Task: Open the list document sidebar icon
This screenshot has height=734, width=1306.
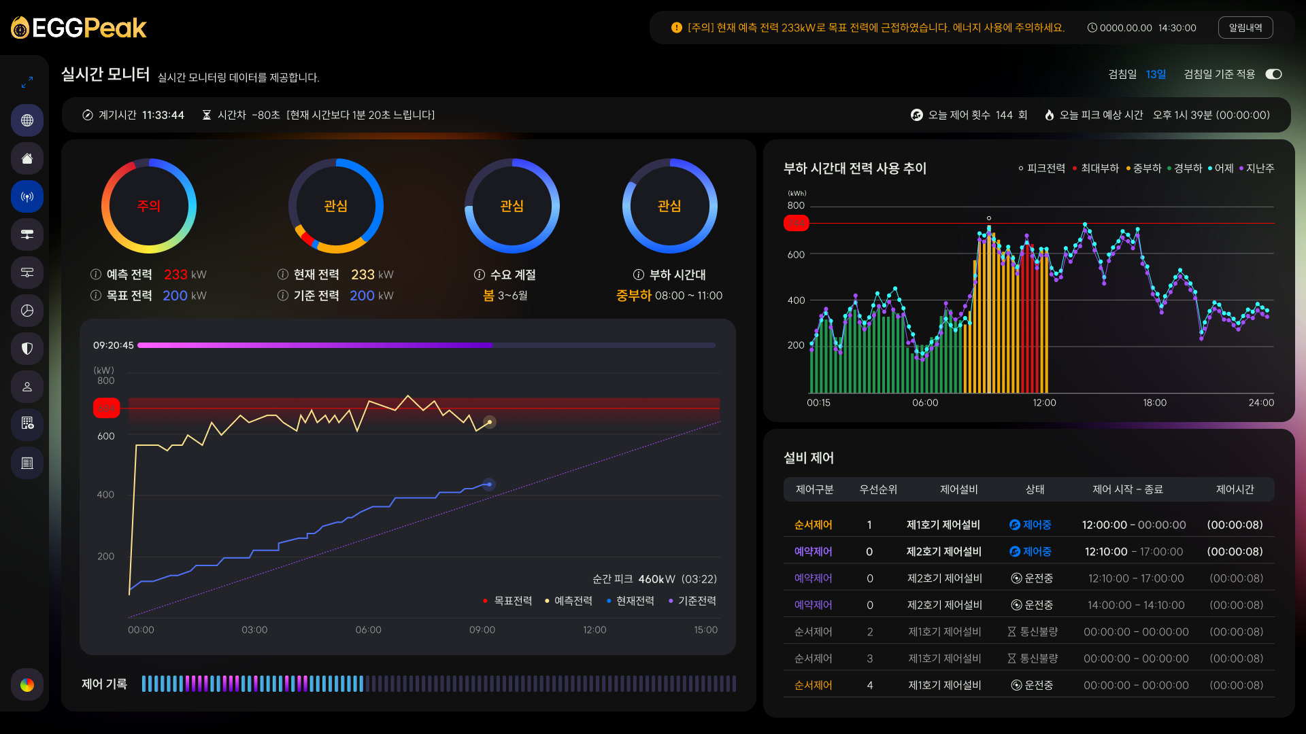Action: [x=27, y=463]
